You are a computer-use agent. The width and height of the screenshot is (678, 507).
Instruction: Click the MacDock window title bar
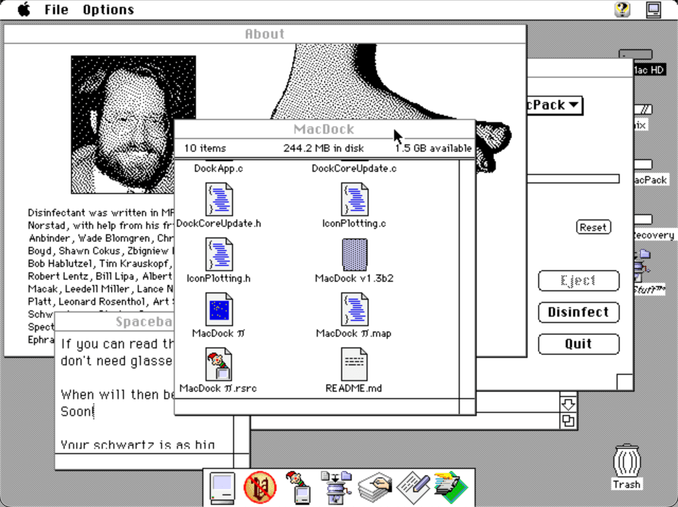[x=324, y=129]
